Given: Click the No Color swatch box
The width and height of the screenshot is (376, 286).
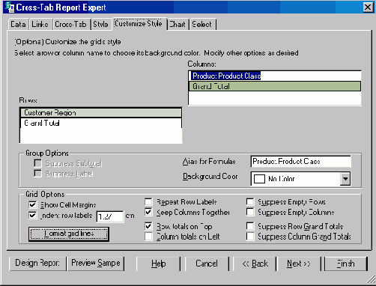Looking at the screenshot, I should pyautogui.click(x=259, y=179).
